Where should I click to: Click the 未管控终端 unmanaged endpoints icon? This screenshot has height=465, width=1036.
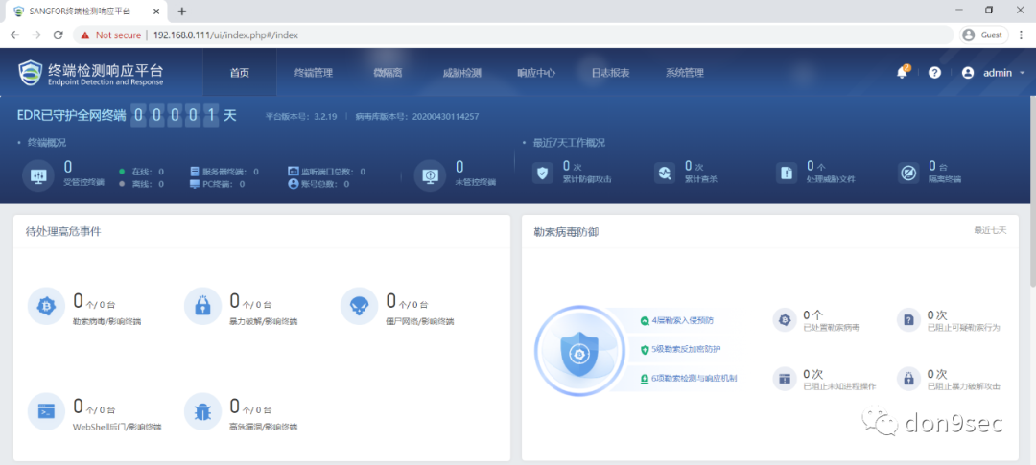pos(430,175)
